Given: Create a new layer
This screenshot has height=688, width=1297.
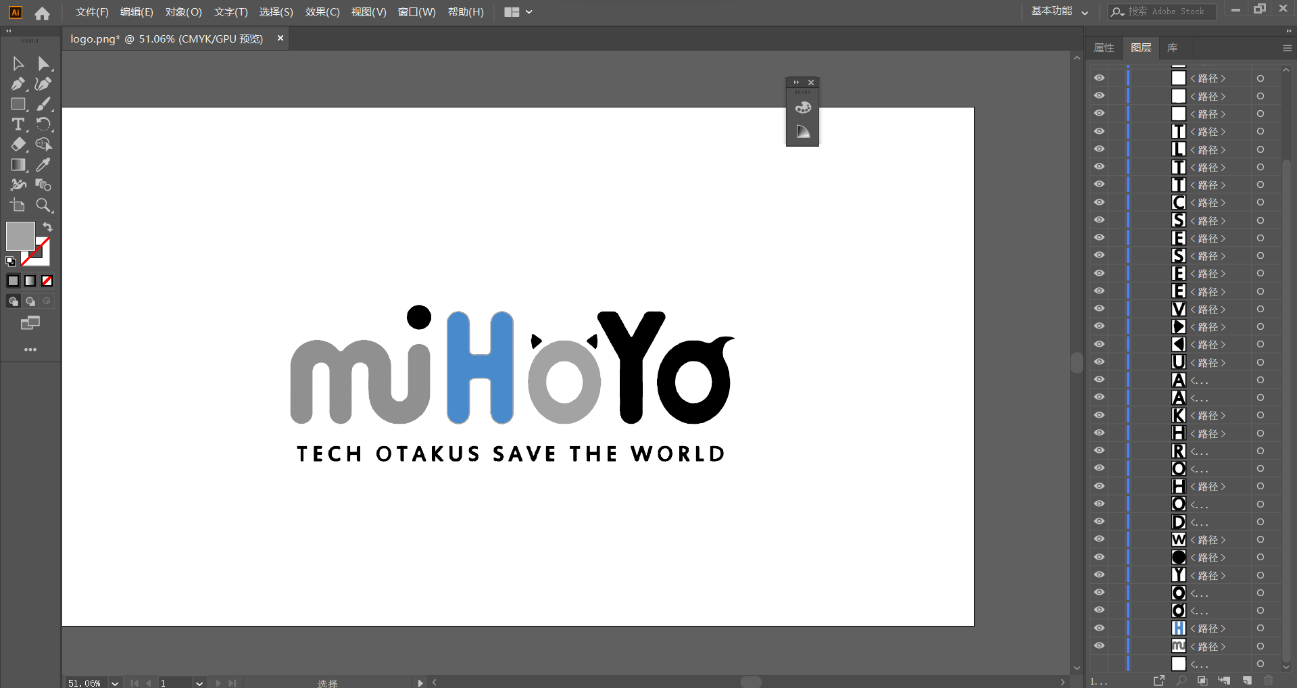Looking at the screenshot, I should click(x=1247, y=681).
